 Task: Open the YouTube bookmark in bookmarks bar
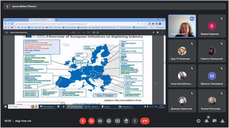click(x=49, y=28)
